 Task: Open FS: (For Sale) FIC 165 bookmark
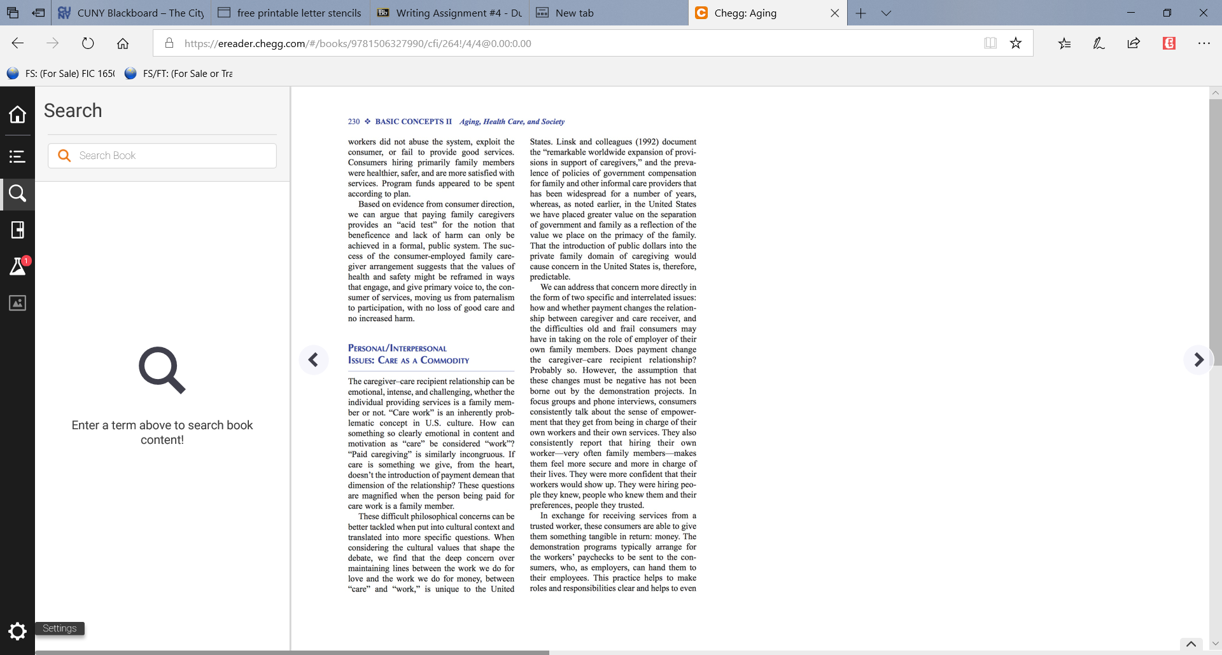pyautogui.click(x=61, y=74)
